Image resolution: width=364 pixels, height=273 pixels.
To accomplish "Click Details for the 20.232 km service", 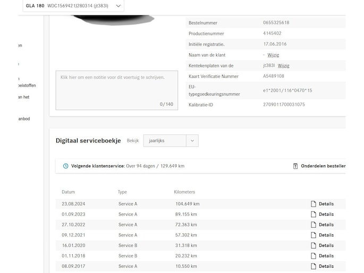I will point(326,256).
